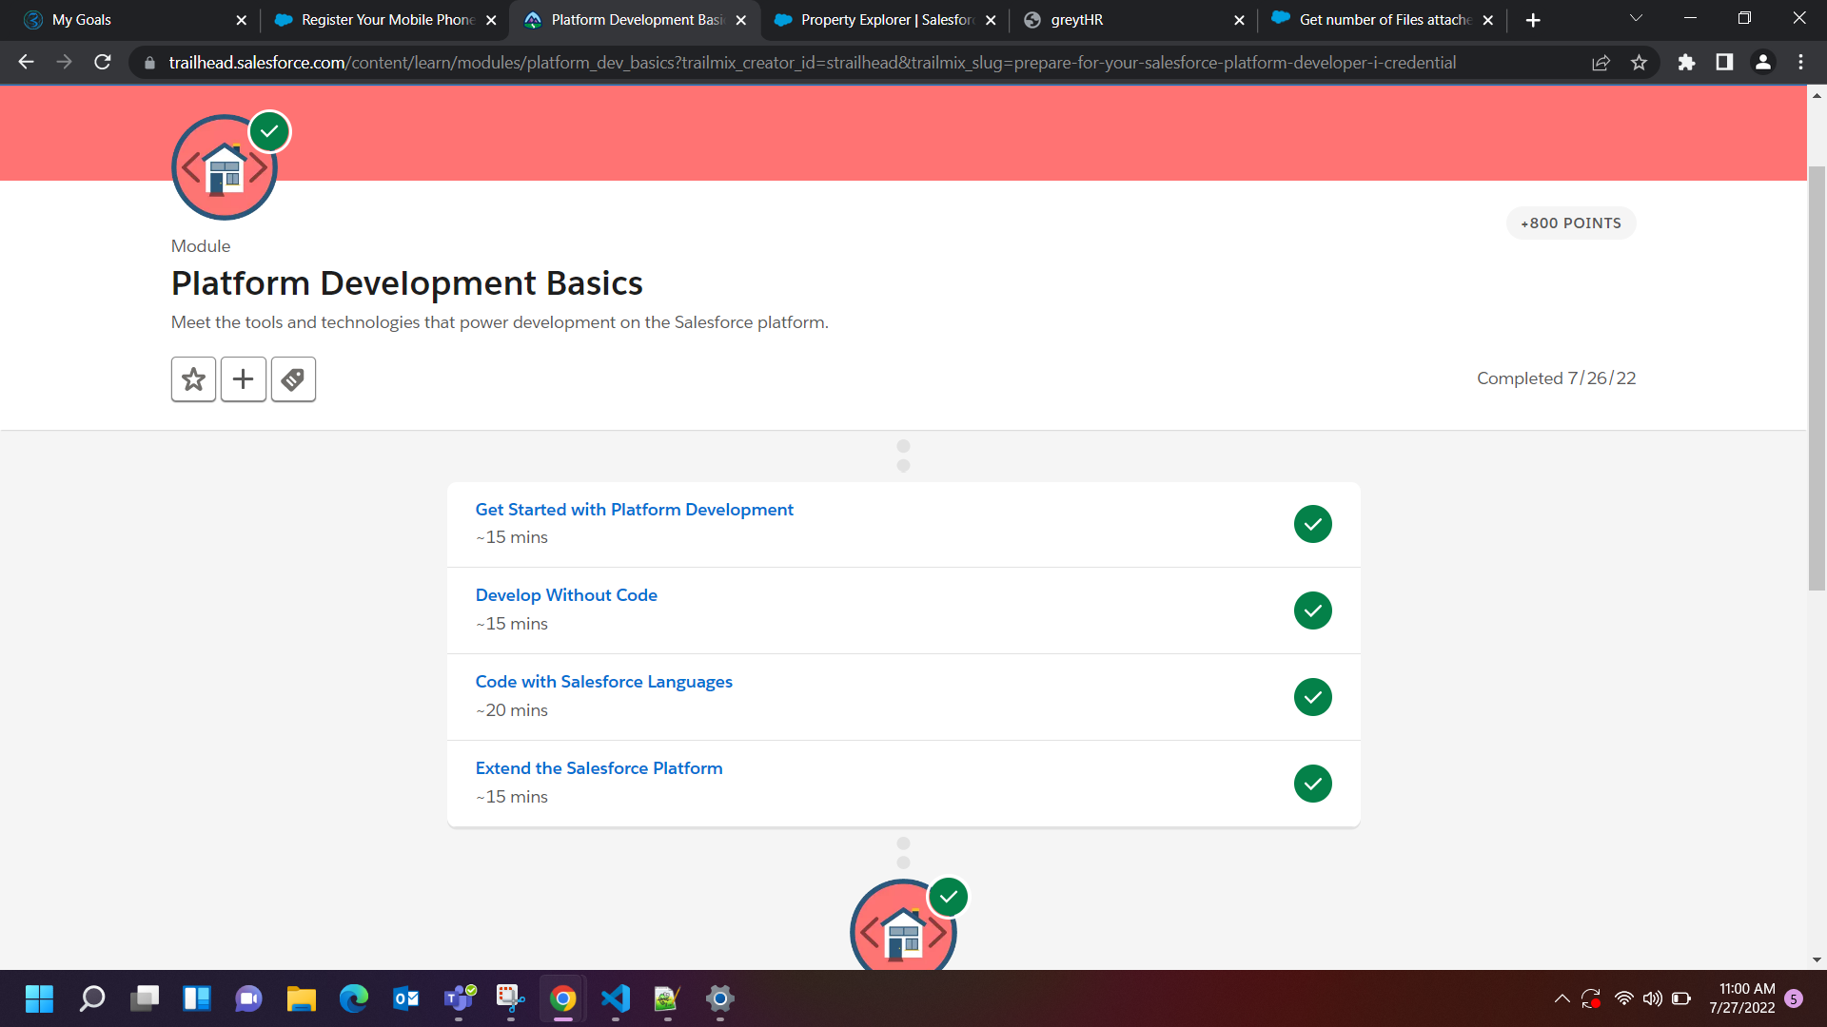The image size is (1827, 1027).
Task: Click the browser address bar URL
Action: pyautogui.click(x=812, y=63)
